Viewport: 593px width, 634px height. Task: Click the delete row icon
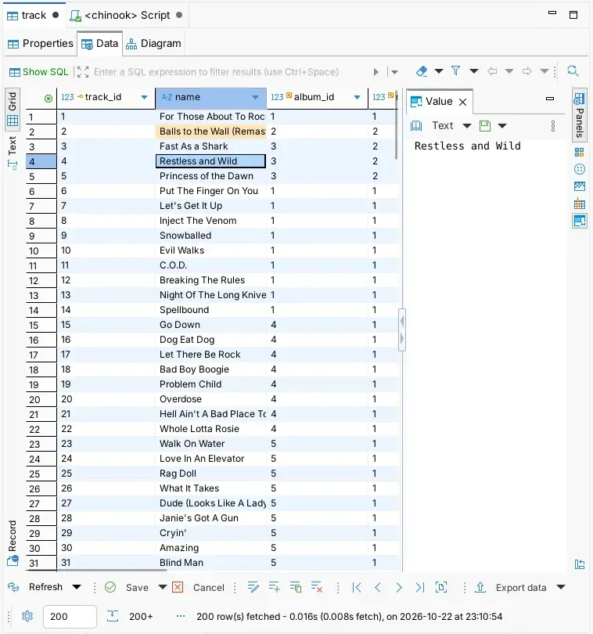pos(317,587)
